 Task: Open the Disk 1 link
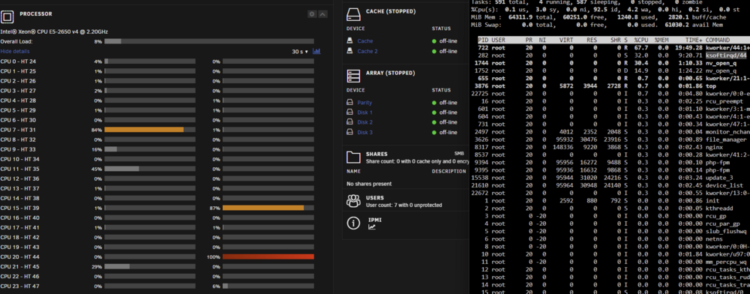365,112
